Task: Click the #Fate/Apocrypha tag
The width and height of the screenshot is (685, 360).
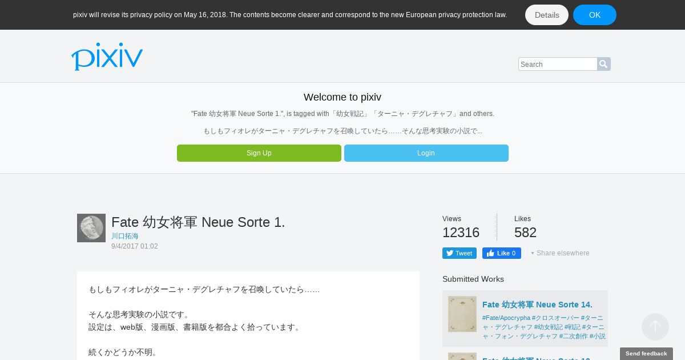Action: point(506,318)
